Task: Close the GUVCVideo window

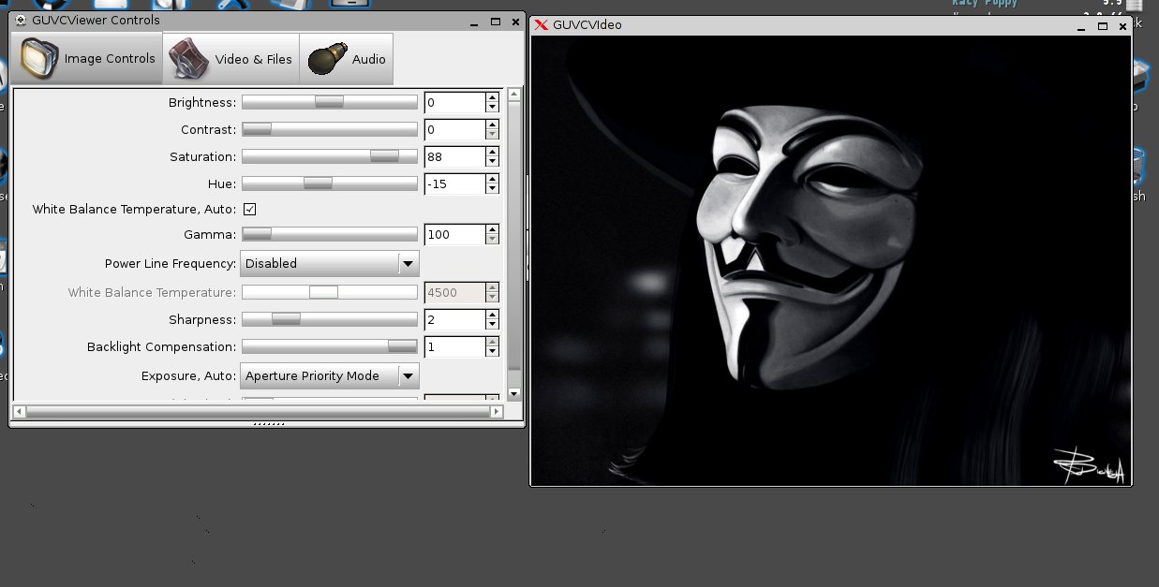Action: pos(1122,25)
